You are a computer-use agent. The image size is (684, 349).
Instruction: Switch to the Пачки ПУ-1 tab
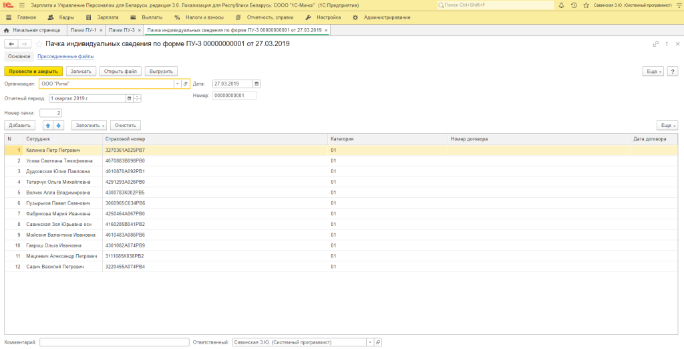[84, 30]
